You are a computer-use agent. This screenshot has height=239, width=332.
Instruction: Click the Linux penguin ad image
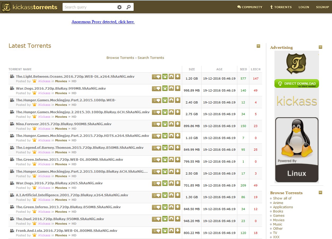pyautogui.click(x=297, y=150)
